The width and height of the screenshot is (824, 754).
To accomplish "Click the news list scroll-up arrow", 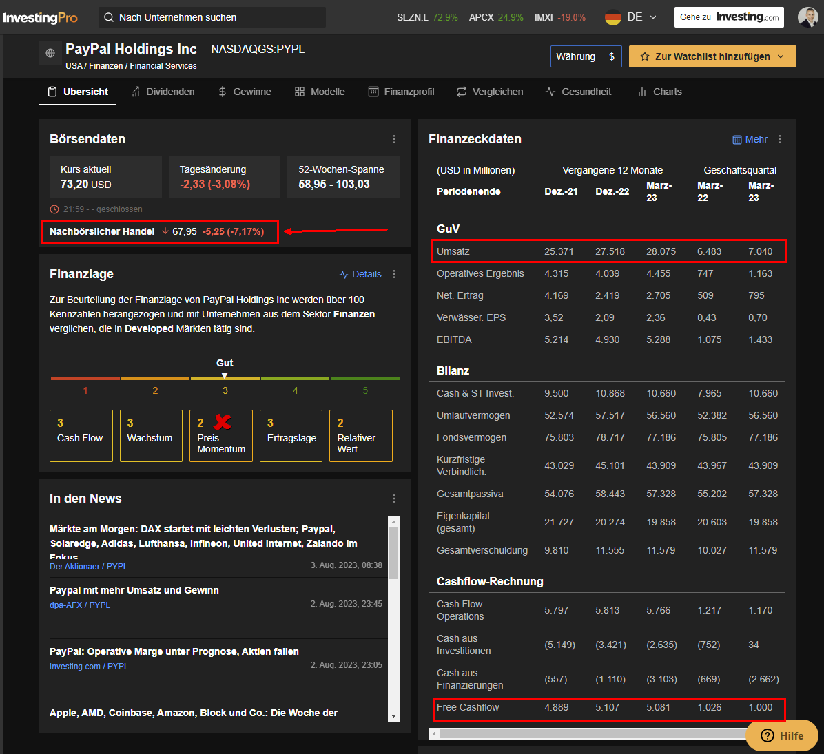I will (x=393, y=521).
